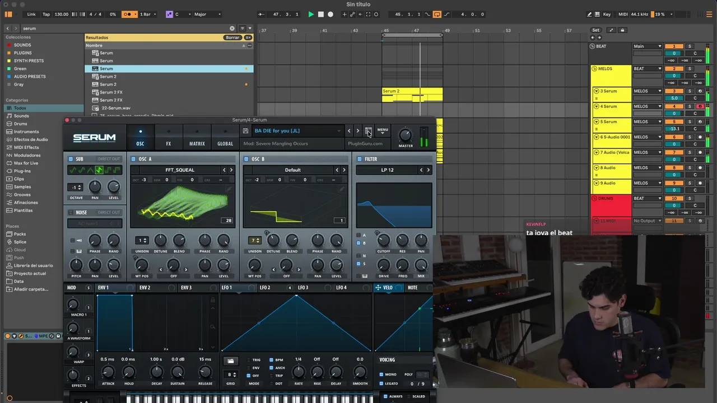Switch to Serum FX tab
The width and height of the screenshot is (717, 403).
169,138
